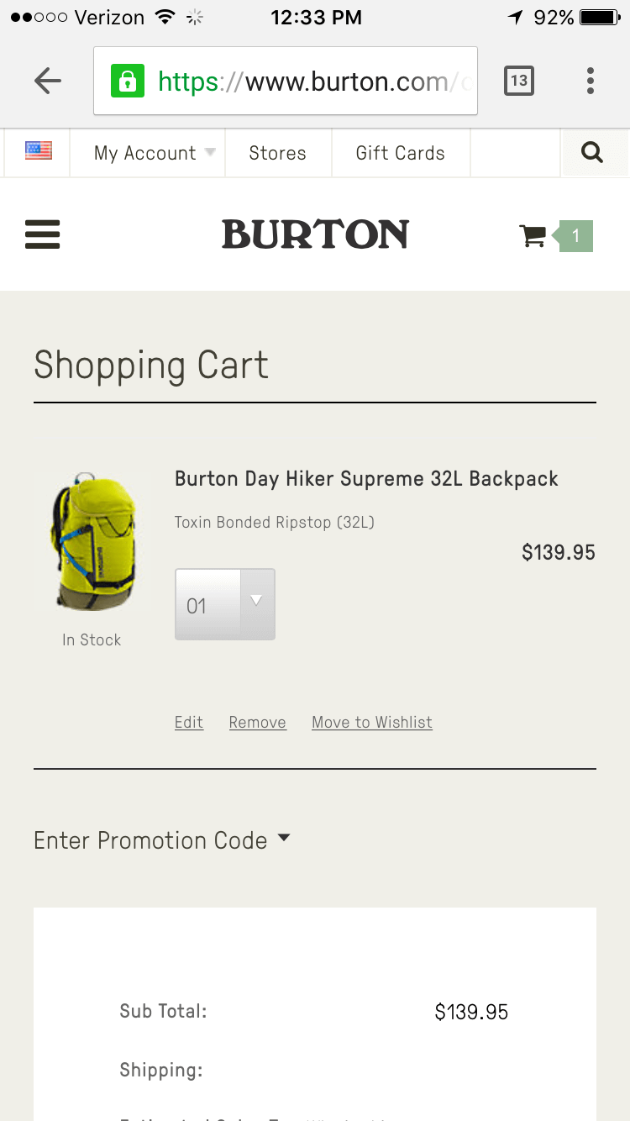This screenshot has height=1121, width=630.
Task: Remove the backpack from the cart
Action: [257, 723]
